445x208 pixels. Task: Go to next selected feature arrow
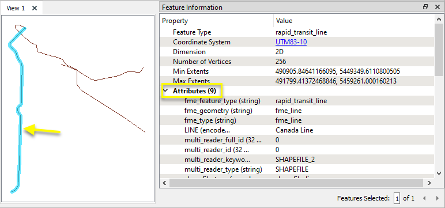tap(438, 198)
